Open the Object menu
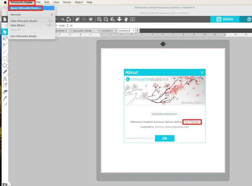 pos(79,2)
